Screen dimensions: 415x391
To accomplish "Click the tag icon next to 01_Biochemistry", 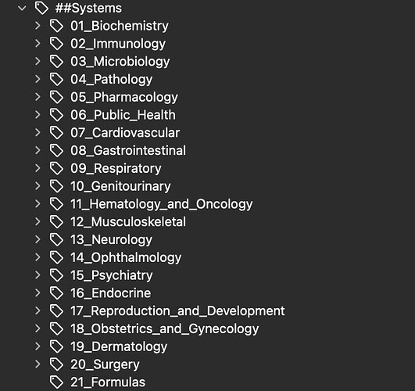I will [56, 26].
